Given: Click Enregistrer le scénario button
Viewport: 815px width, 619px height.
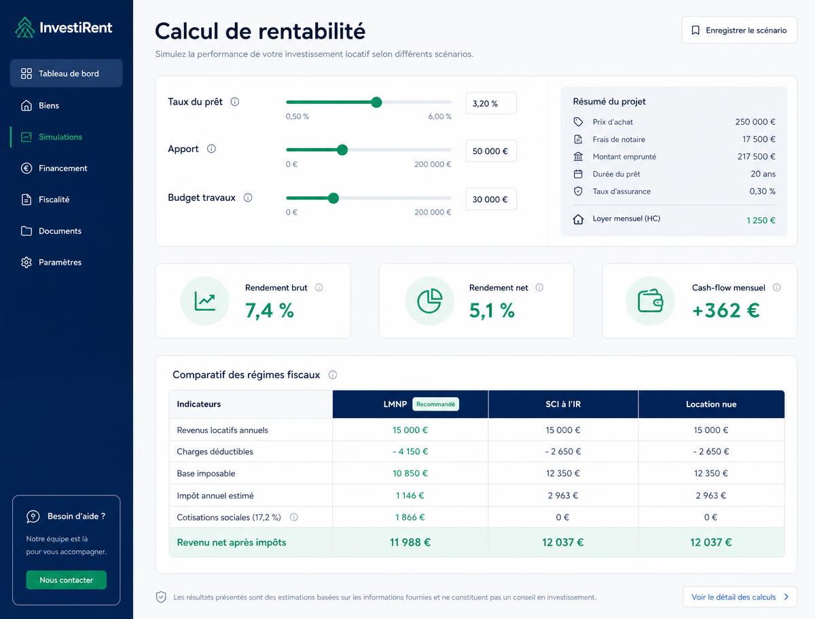Looking at the screenshot, I should 739,31.
